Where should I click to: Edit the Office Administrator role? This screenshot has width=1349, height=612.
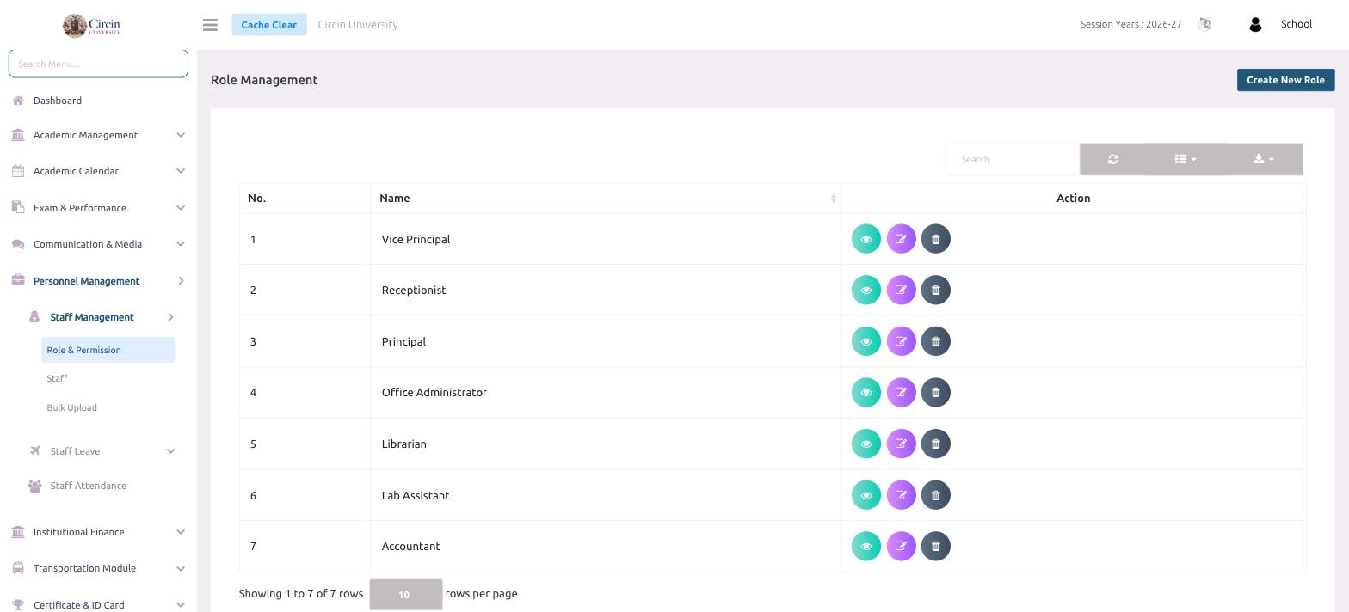pyautogui.click(x=901, y=392)
